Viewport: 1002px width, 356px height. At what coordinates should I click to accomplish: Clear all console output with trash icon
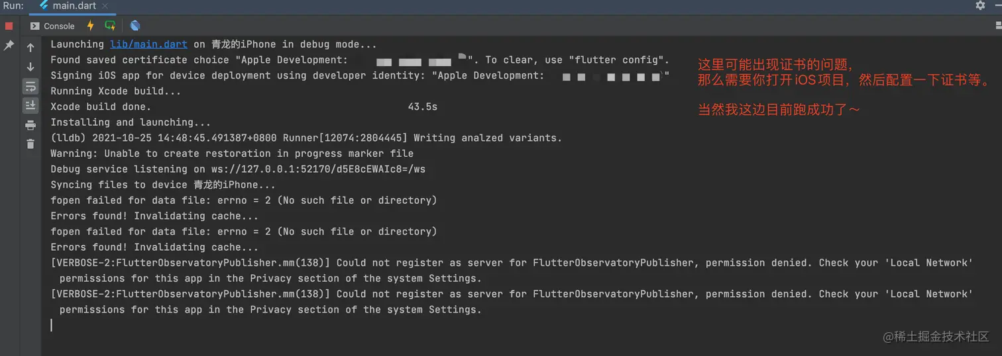30,144
